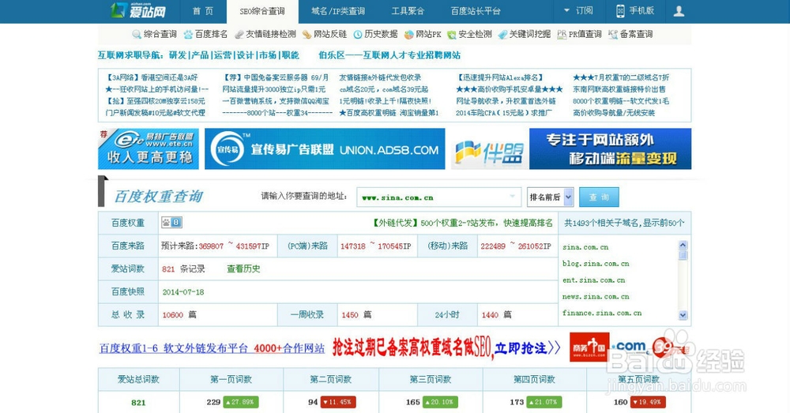Select news.sina.com.cn in subdomain list

pyautogui.click(x=596, y=297)
